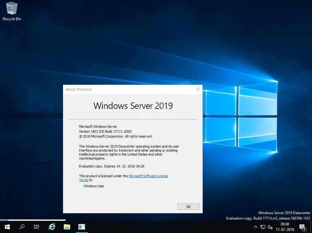Close the About Windows dialog

(198, 89)
